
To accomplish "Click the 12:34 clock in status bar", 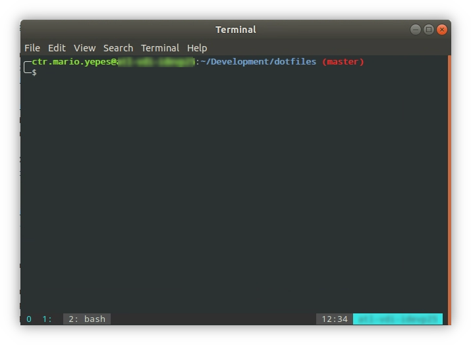I will tap(335, 319).
